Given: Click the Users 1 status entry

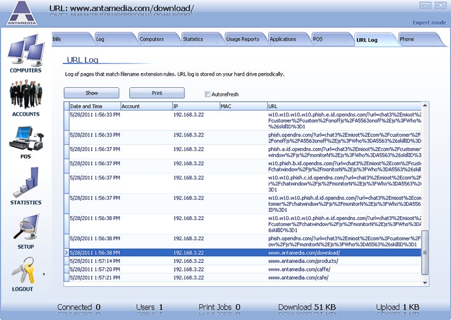Looking at the screenshot, I should pos(150,307).
